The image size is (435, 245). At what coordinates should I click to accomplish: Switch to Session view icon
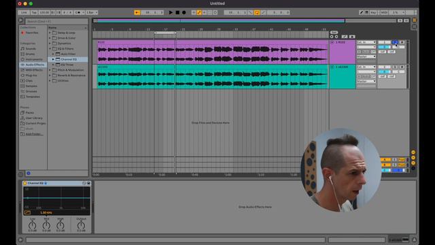[x=415, y=27]
